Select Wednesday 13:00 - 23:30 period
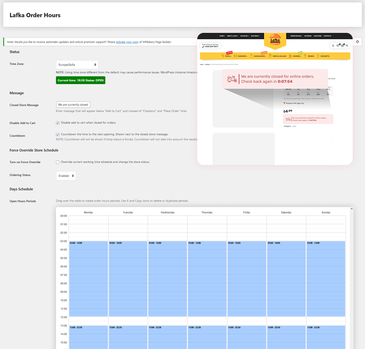The image size is (365, 349). (168, 337)
